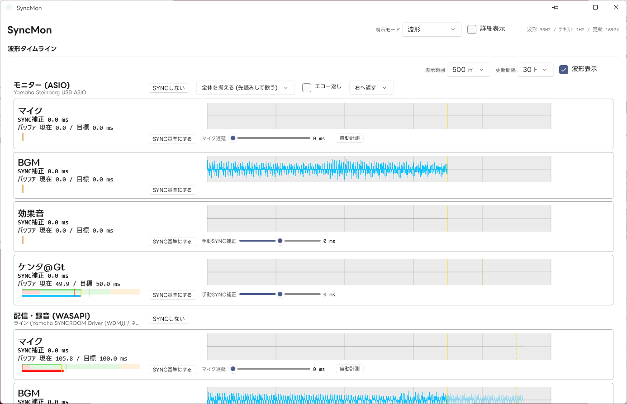Click SYNC基準にする in 効果音 row
Screen dimensions: 627x404
pos(172,242)
